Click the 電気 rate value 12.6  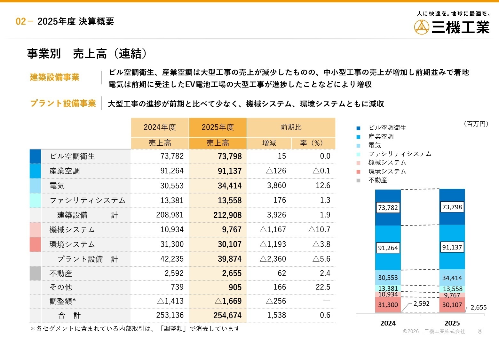323,186
